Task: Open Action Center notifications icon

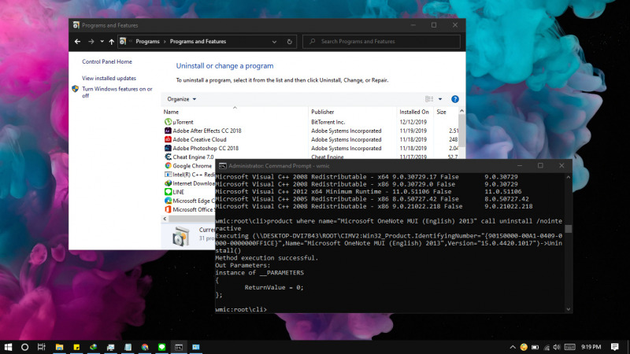Action: click(x=615, y=347)
